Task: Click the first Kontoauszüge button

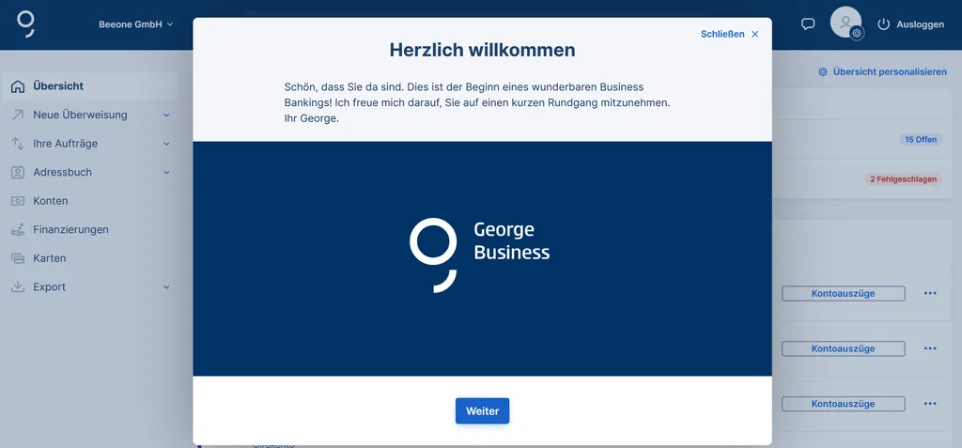Action: pos(843,293)
